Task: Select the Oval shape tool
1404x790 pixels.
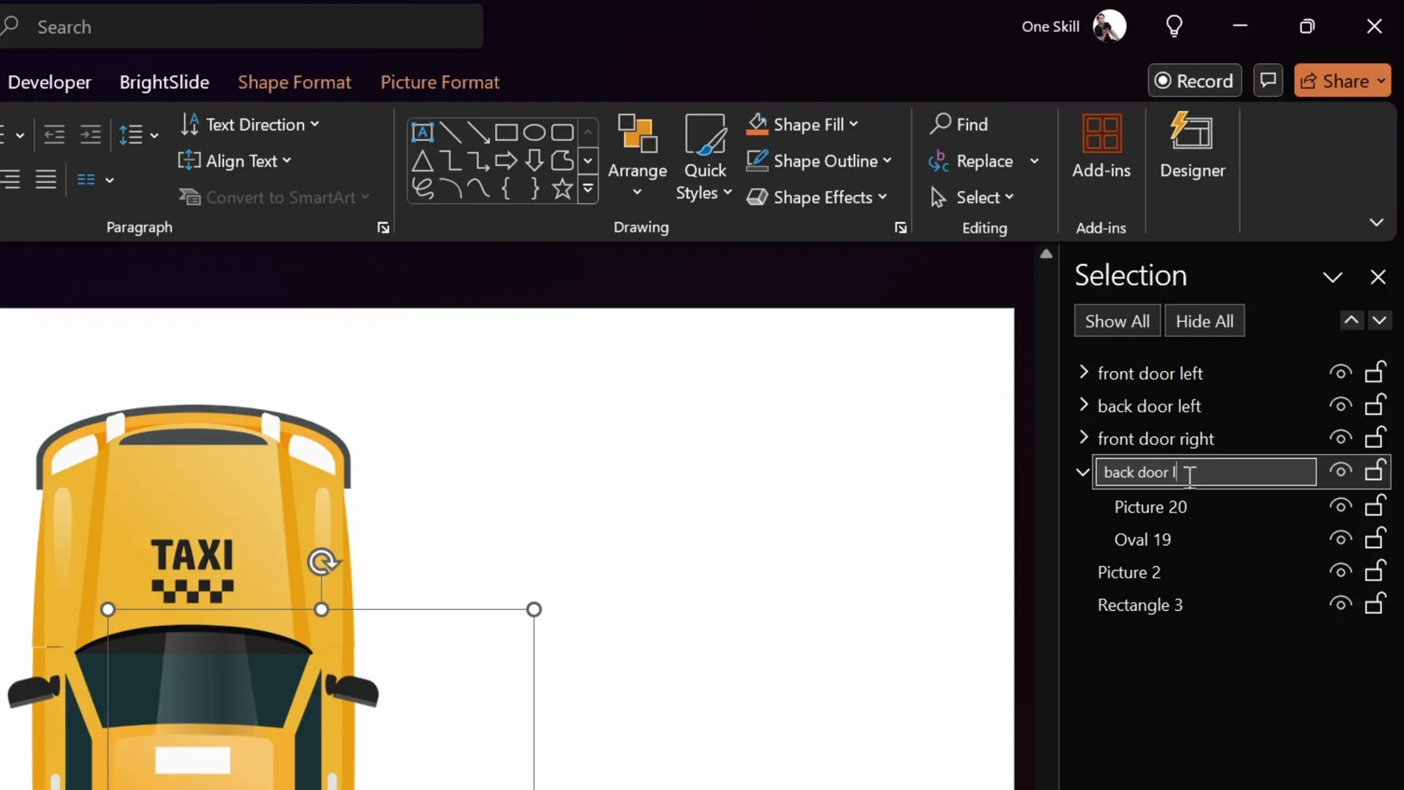Action: pyautogui.click(x=535, y=132)
